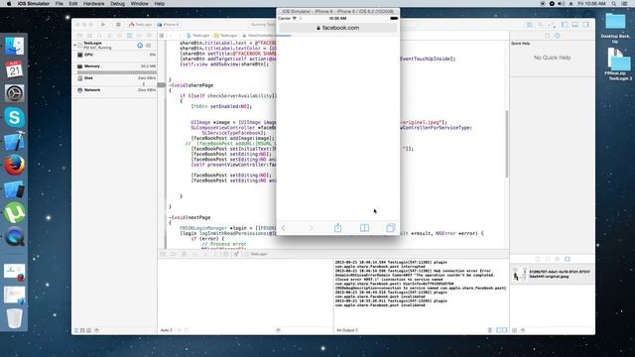
Task: Open the iOS Simulator application menu
Action: point(33,4)
